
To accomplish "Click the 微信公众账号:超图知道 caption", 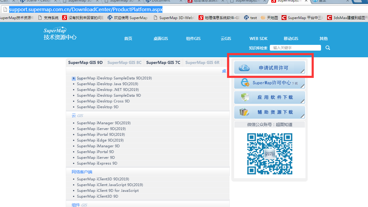I will click(x=270, y=125).
